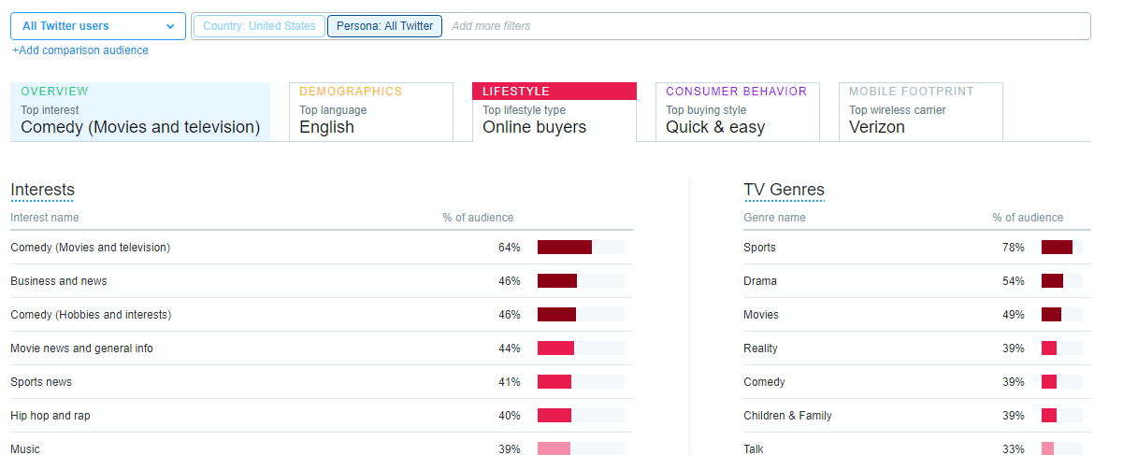This screenshot has width=1123, height=455.
Task: Open the Demographics tab
Action: 370,112
